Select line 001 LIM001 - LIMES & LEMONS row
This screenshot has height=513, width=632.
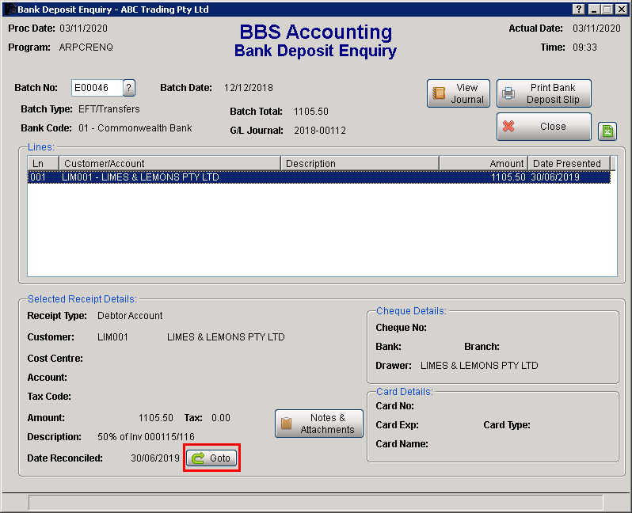click(x=319, y=177)
